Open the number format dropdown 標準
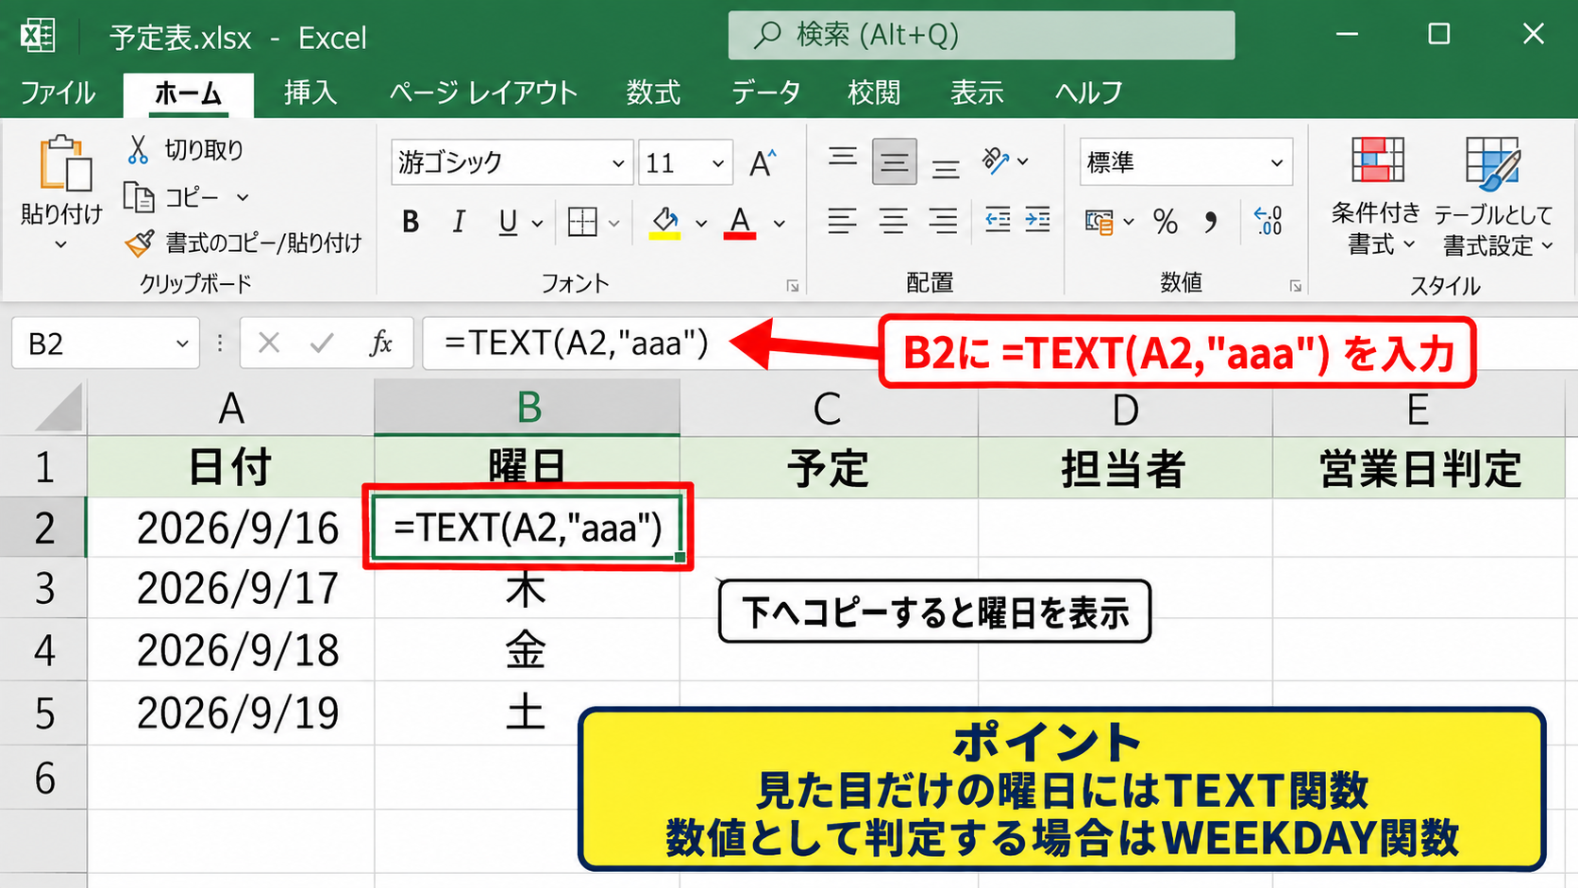This screenshot has height=888, width=1578. click(1277, 162)
